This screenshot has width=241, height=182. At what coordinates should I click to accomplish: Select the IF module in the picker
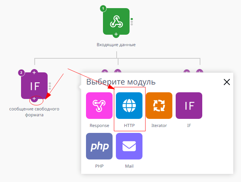tap(189, 106)
